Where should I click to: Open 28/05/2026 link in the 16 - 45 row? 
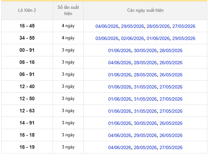(158, 26)
